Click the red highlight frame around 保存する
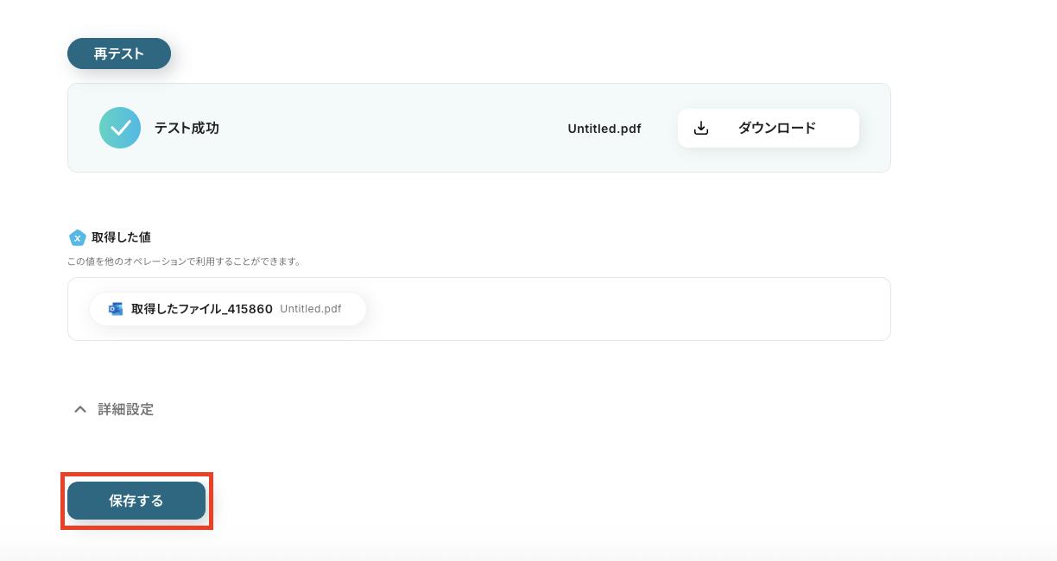Viewport: 1057px width, 561px height. (x=136, y=474)
